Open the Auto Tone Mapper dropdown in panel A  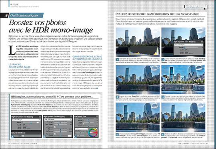(x=26, y=120)
